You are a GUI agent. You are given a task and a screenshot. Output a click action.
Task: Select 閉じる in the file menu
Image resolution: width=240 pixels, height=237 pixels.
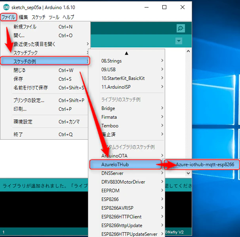click(45, 70)
